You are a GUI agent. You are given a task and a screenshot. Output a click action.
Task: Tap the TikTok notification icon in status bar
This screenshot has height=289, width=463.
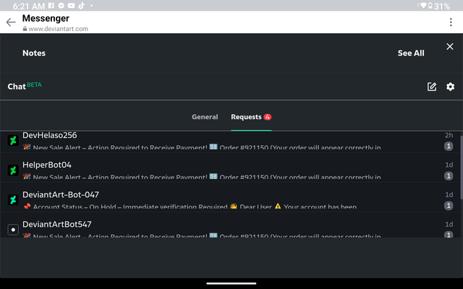(82, 6)
